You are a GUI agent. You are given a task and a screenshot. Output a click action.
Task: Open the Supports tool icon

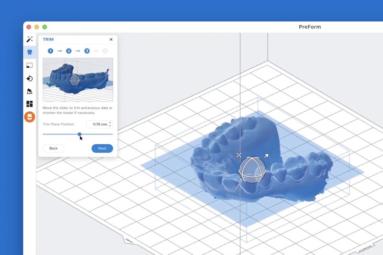30,91
